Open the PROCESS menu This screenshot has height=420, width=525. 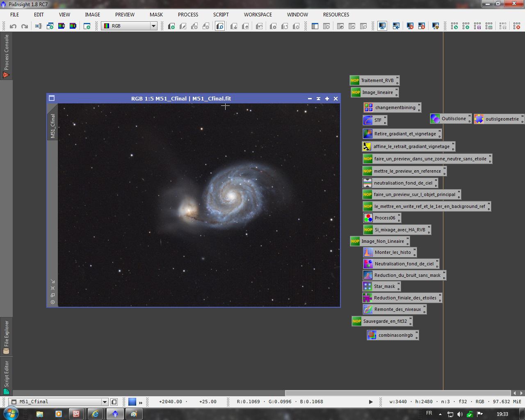click(188, 14)
